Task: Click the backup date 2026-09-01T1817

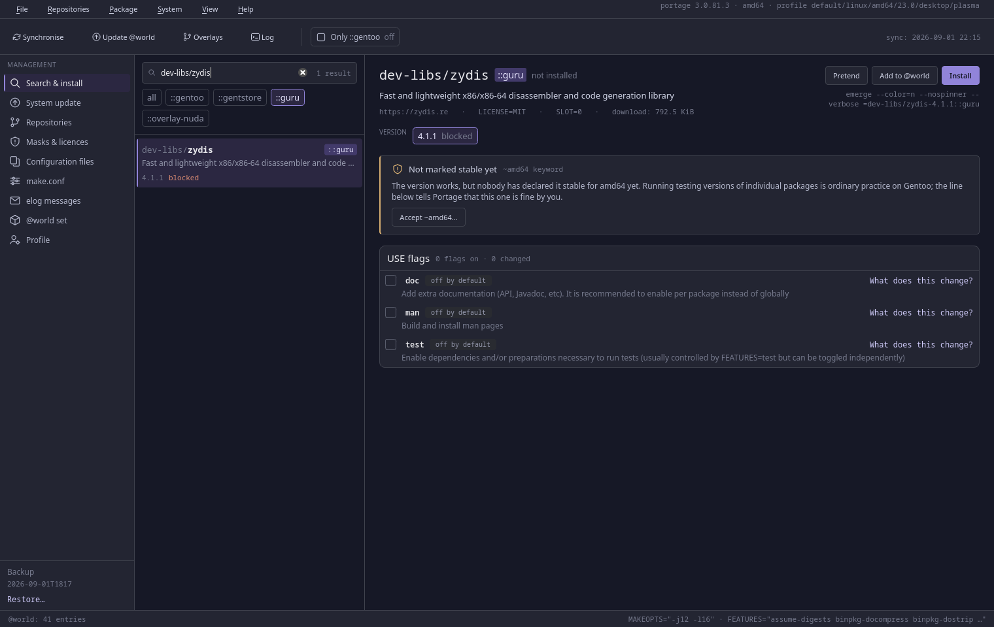Action: [x=39, y=584]
